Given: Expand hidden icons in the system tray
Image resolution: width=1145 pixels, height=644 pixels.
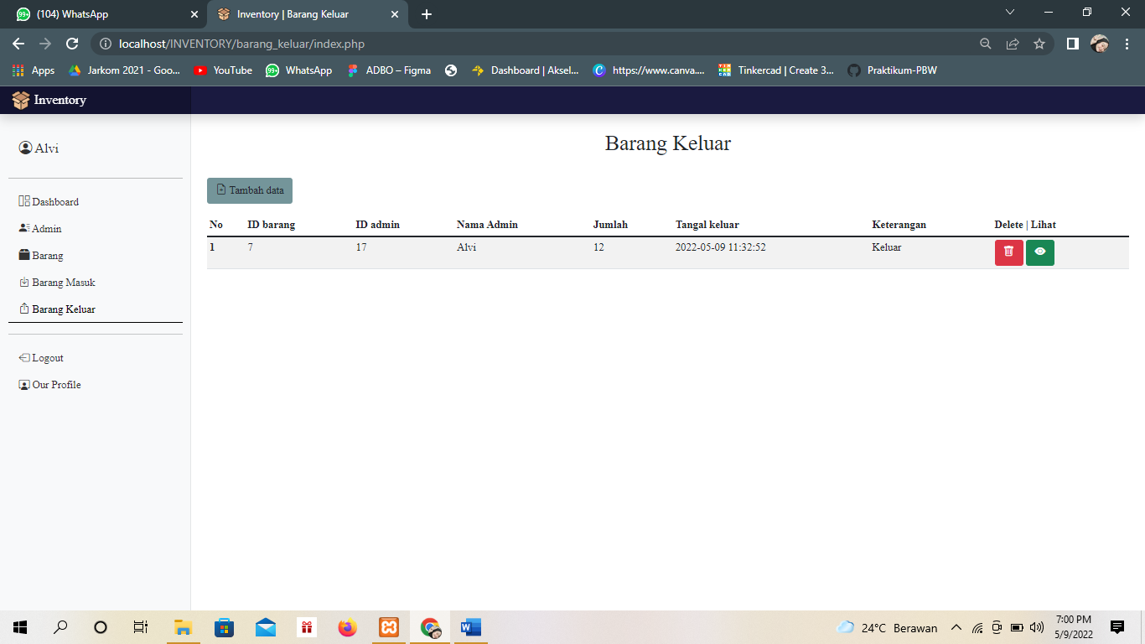Looking at the screenshot, I should pyautogui.click(x=956, y=626).
